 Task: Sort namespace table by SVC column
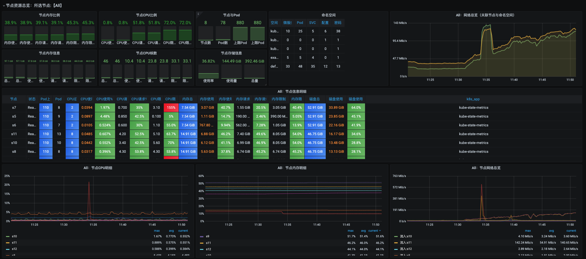pyautogui.click(x=312, y=23)
